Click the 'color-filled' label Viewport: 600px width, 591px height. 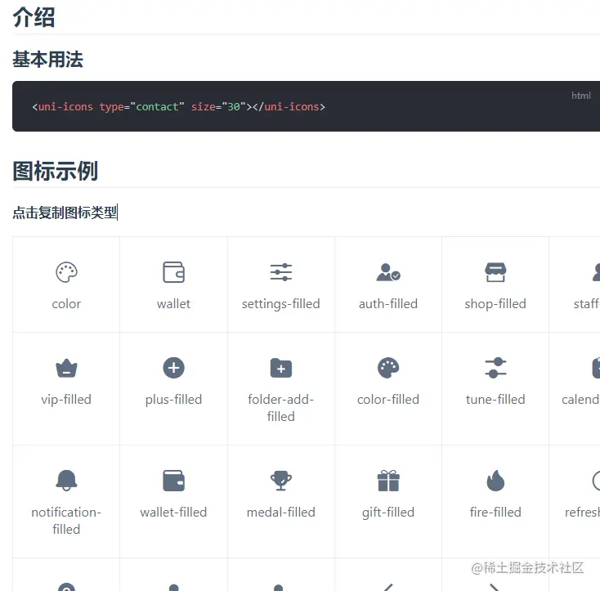coord(388,400)
